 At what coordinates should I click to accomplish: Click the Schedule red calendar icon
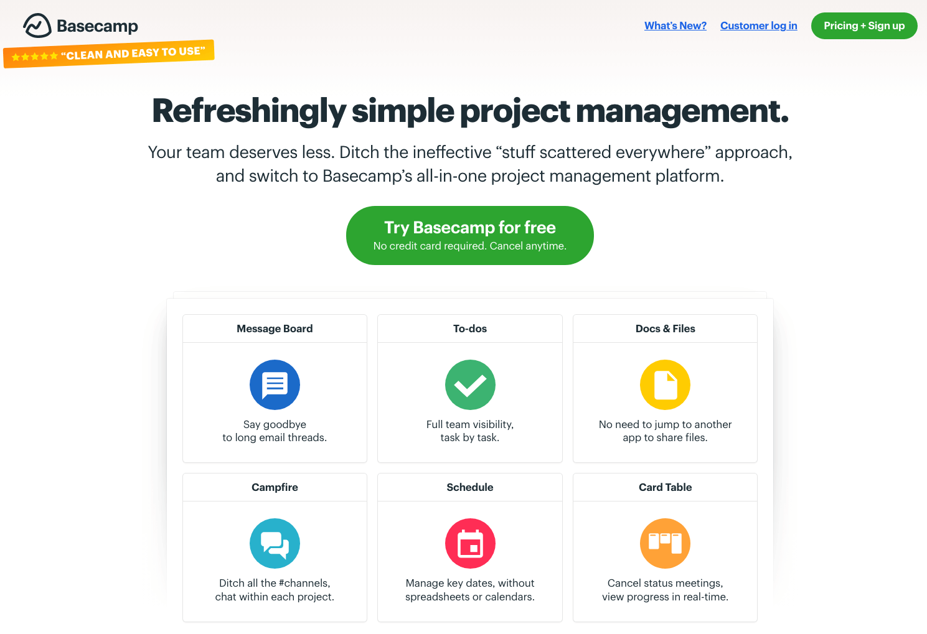[x=470, y=543]
